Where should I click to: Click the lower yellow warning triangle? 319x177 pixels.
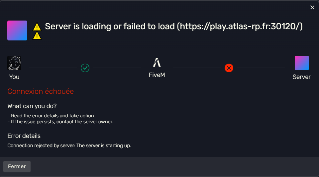point(37,35)
